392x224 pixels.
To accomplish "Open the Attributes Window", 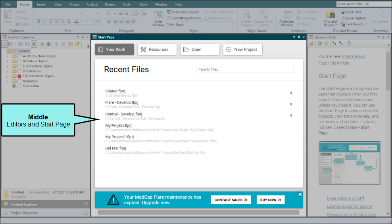I will click(286, 19).
